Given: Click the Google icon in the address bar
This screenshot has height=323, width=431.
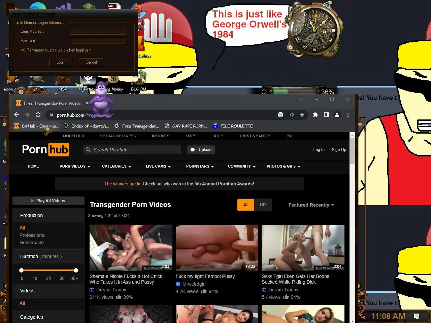Looking at the screenshot, I should click(280, 115).
